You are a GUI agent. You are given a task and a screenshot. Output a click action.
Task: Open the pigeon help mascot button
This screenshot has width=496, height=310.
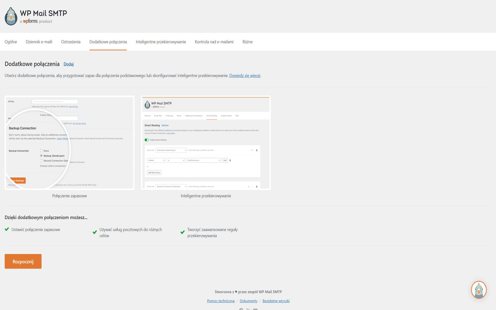click(x=479, y=290)
